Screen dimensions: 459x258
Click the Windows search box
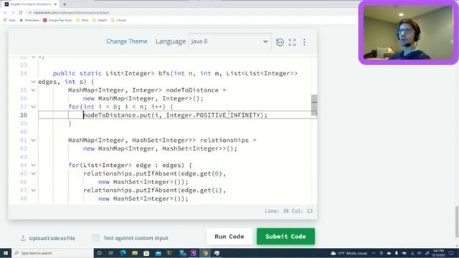pos(52,253)
